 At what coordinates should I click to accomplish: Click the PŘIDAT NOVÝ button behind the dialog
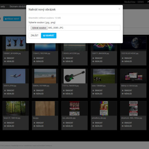point(12,19)
